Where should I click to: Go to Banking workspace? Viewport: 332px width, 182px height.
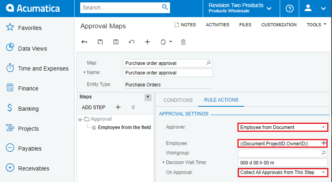click(x=28, y=109)
